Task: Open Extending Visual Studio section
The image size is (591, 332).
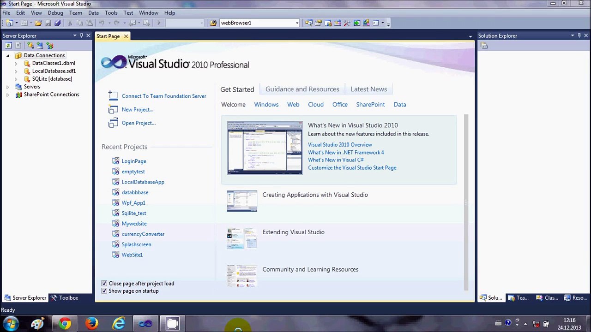Action: (293, 232)
